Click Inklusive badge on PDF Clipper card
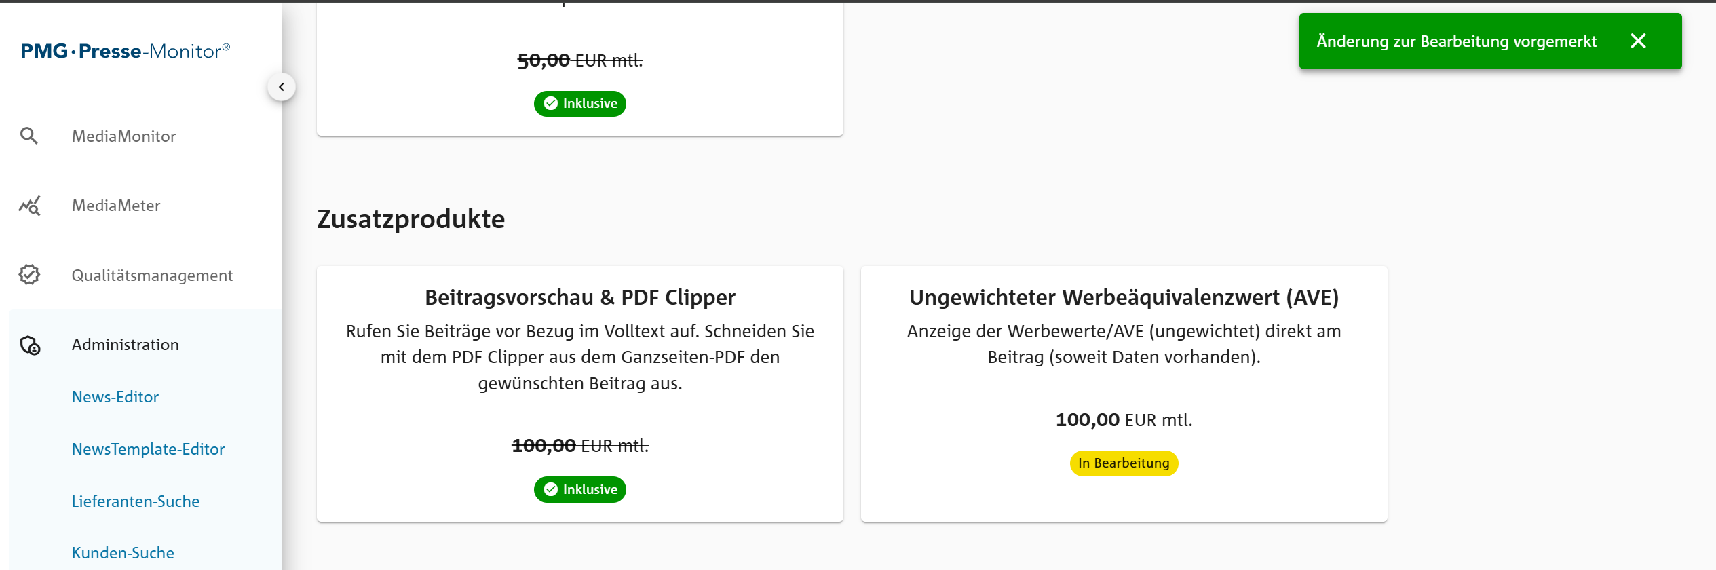 coord(580,489)
